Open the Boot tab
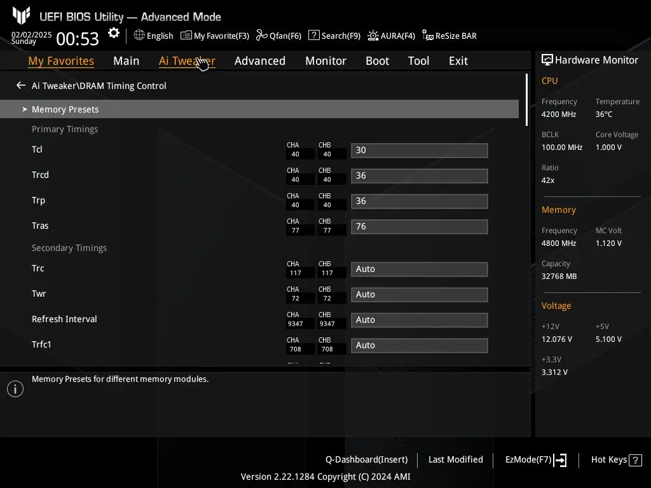This screenshot has width=651, height=488. pos(378,61)
